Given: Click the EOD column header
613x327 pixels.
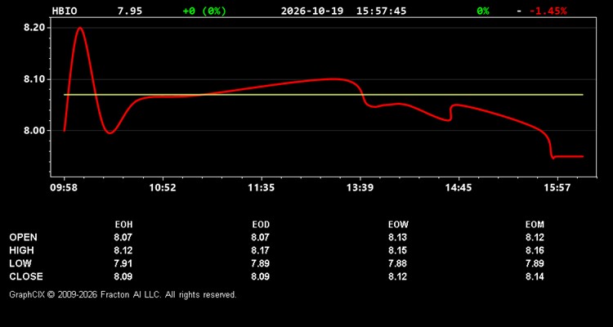Looking at the screenshot, I should [x=261, y=225].
